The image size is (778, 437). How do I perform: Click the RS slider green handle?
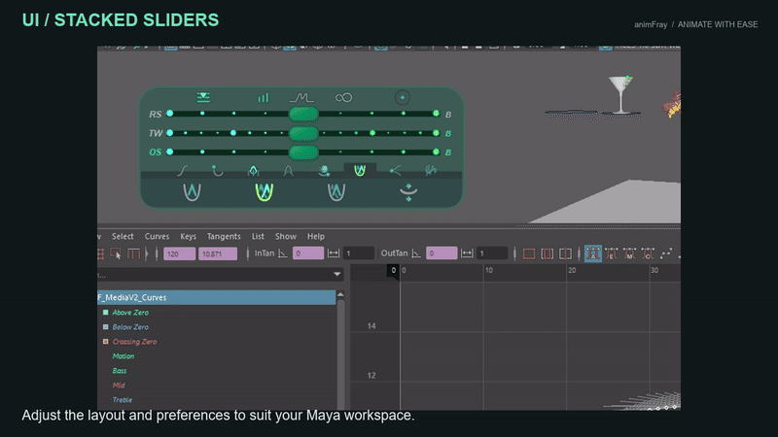tap(303, 114)
